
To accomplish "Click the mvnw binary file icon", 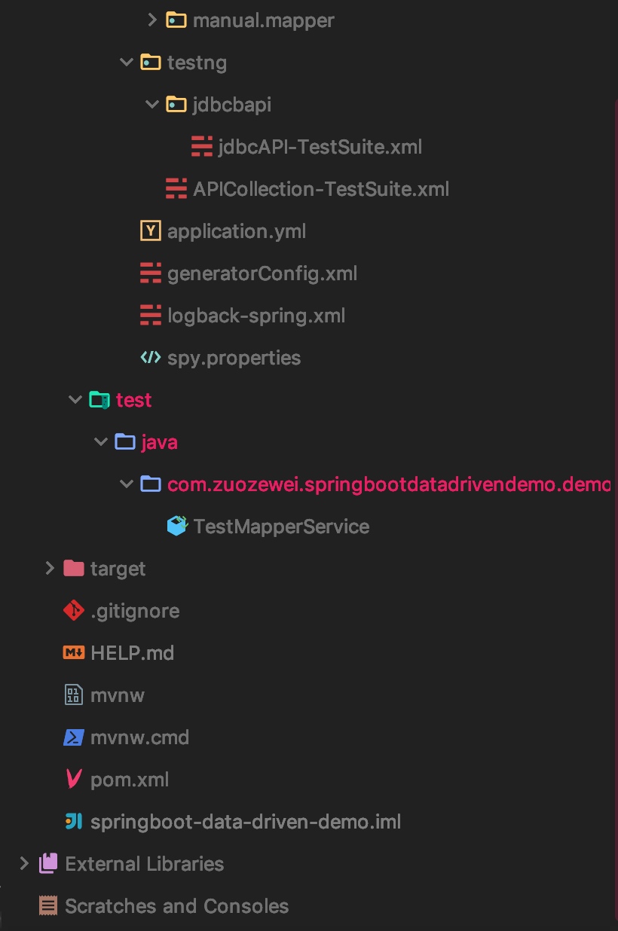I will pyautogui.click(x=73, y=695).
